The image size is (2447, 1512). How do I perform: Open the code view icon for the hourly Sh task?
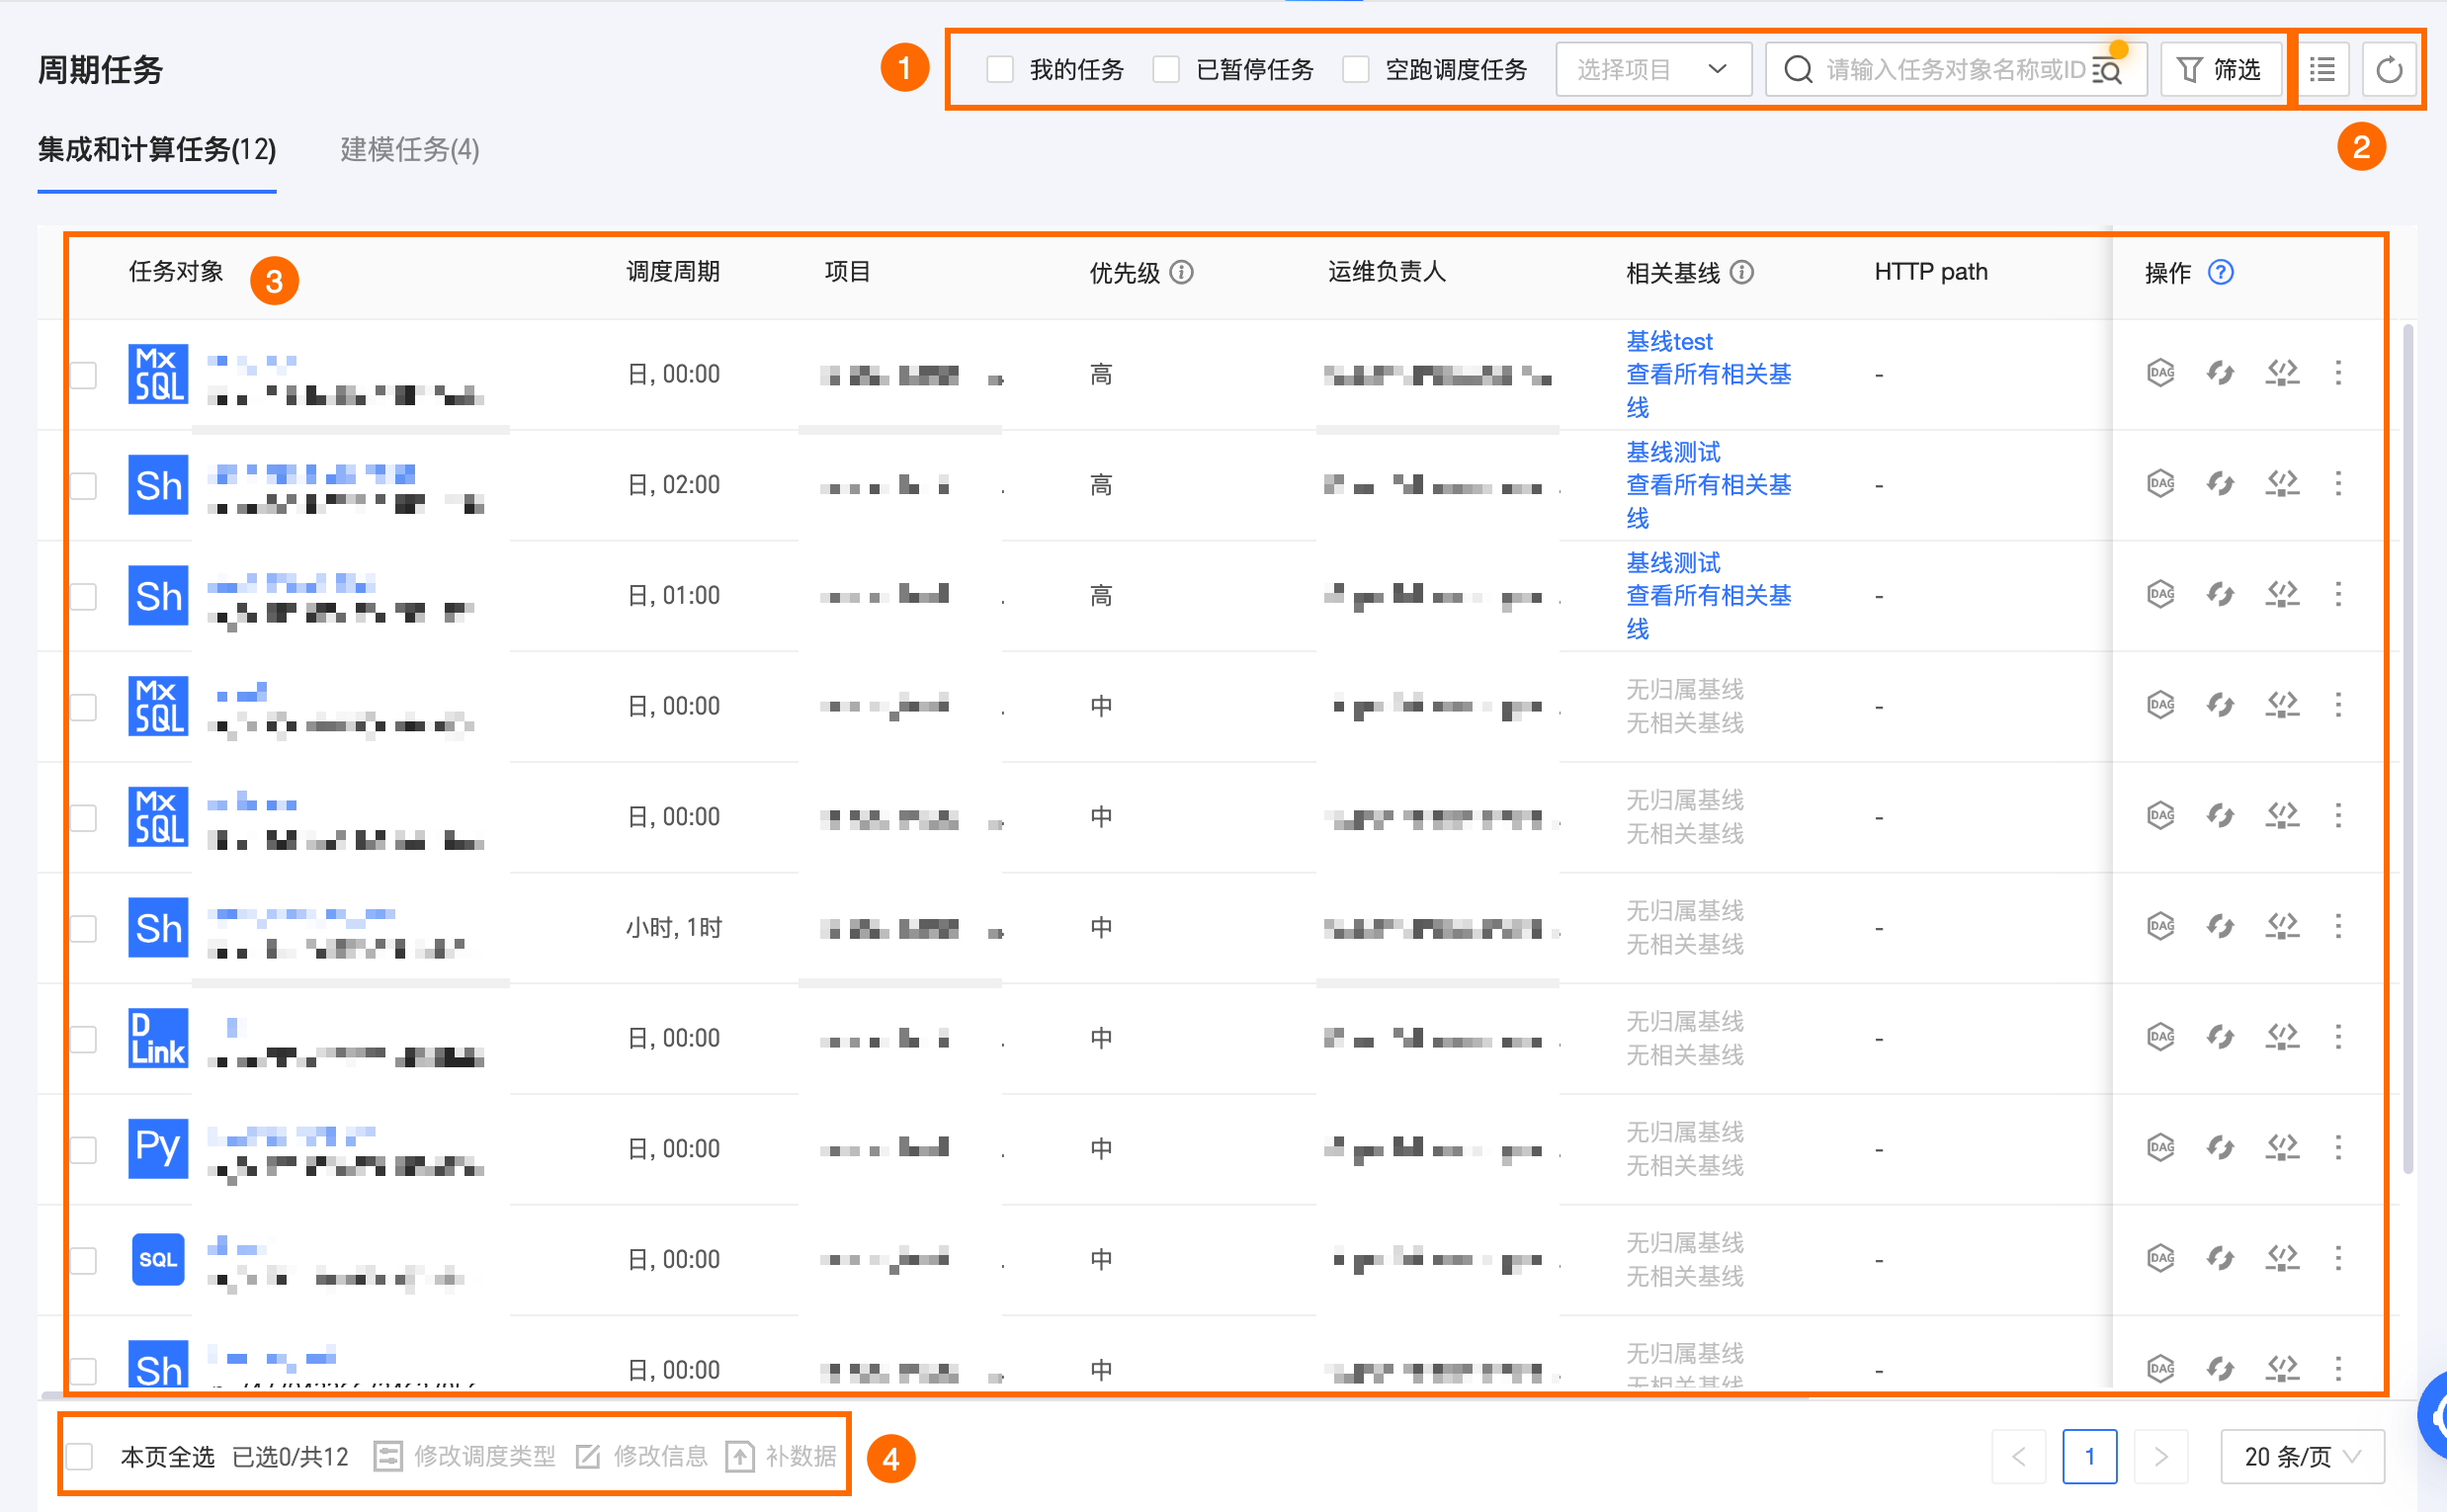(2281, 926)
